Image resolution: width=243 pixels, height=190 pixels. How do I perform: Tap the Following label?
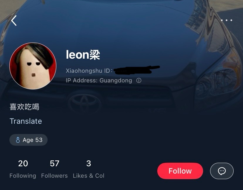click(23, 176)
